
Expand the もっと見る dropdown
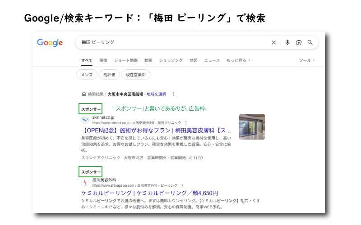tap(238, 60)
